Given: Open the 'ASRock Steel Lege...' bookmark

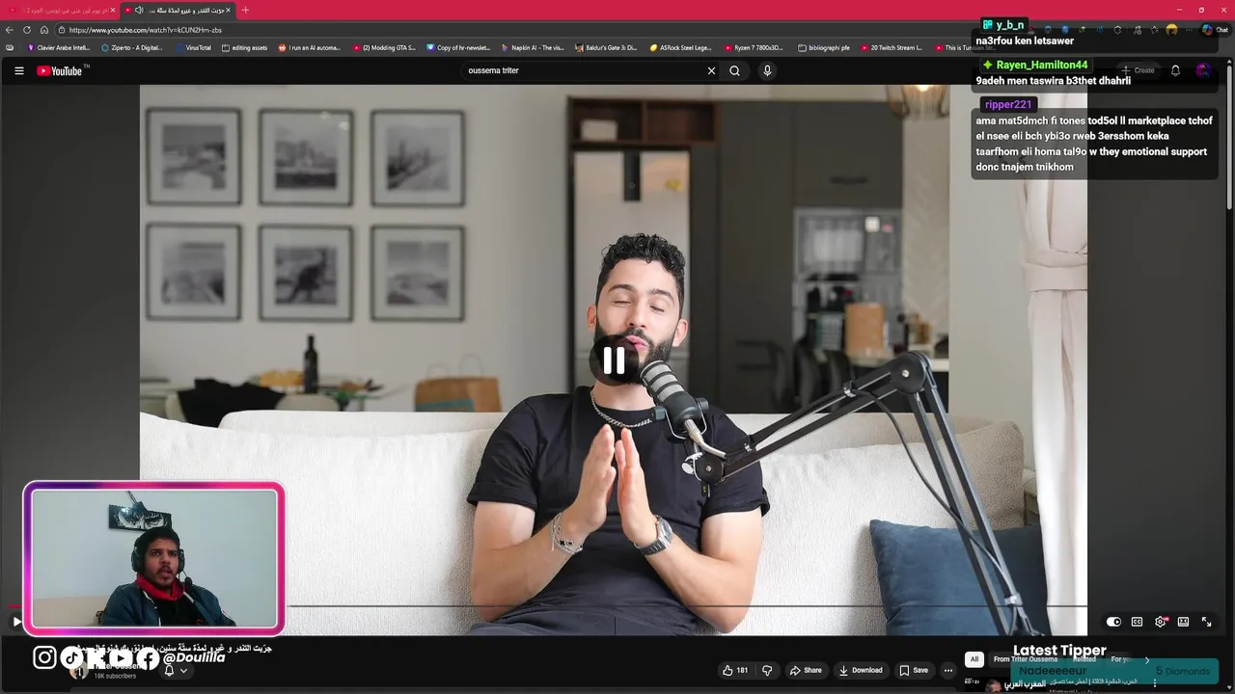Looking at the screenshot, I should tap(680, 47).
